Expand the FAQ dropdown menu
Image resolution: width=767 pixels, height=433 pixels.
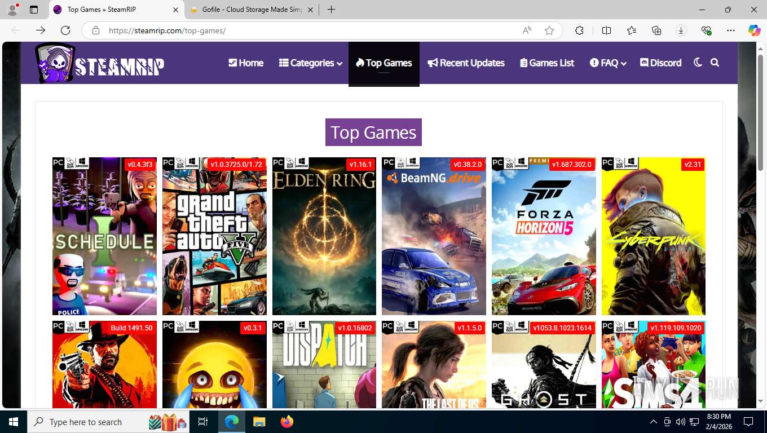tap(609, 63)
